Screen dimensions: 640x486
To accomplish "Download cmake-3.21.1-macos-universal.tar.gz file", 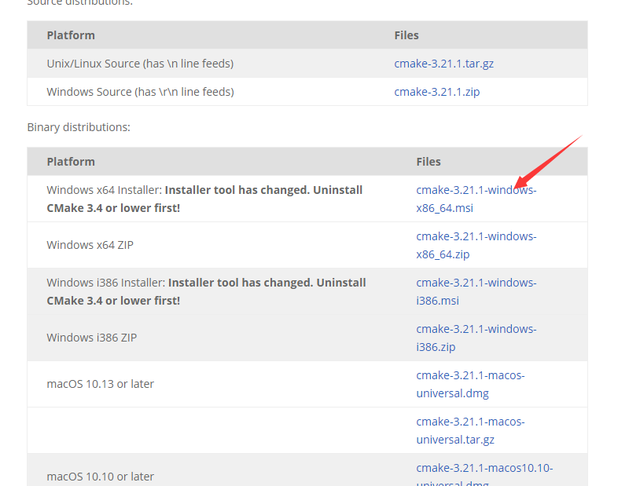I will (x=470, y=422).
